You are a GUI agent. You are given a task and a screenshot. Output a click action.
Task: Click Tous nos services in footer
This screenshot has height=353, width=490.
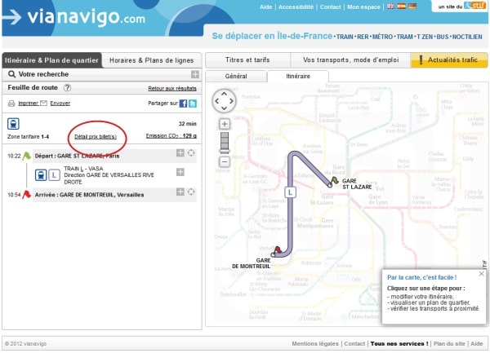(x=399, y=344)
